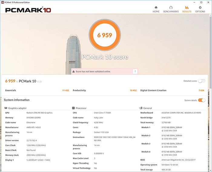
Task: Click the motherboard value MAXIMUS IX HERO
Action: click(181, 113)
